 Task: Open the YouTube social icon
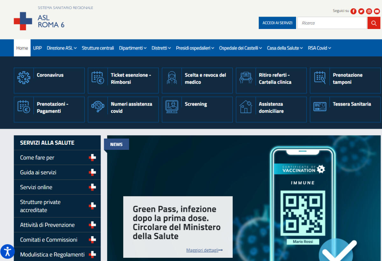(377, 11)
